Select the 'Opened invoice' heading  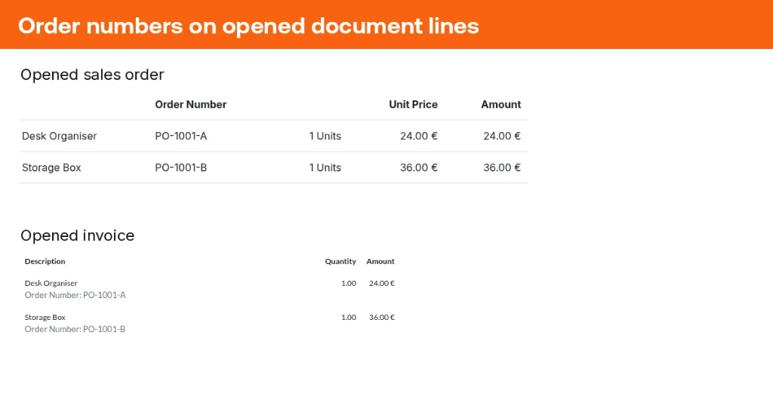[x=78, y=235]
